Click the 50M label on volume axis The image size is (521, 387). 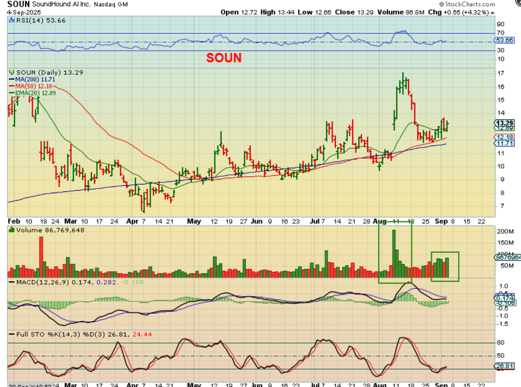(506, 265)
